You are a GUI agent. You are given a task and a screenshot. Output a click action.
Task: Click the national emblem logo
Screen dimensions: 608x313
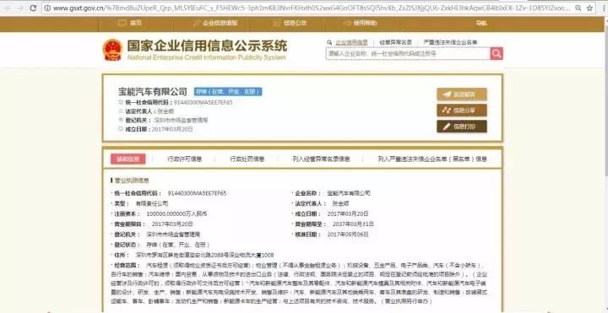(112, 50)
